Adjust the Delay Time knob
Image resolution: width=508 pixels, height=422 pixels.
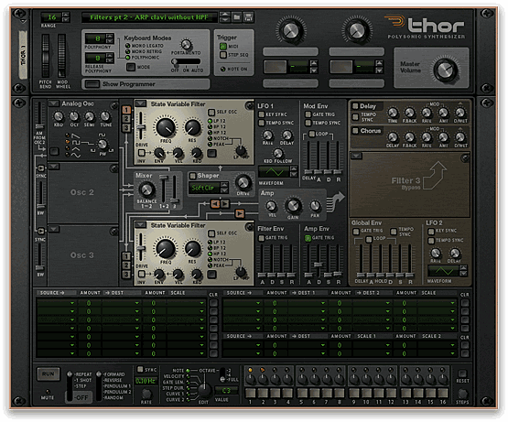coord(393,113)
